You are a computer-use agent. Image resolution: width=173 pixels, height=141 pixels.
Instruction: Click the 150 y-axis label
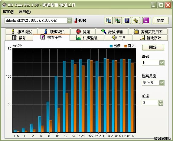pyautogui.click(x=8, y=49)
